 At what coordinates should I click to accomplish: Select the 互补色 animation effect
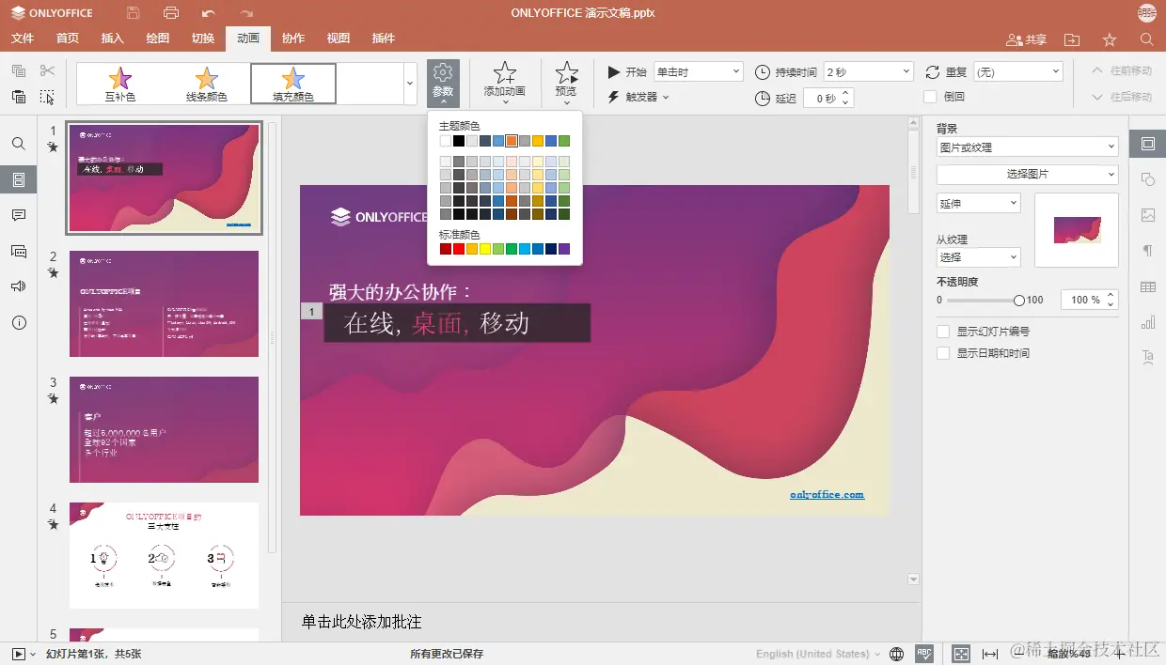pyautogui.click(x=120, y=84)
